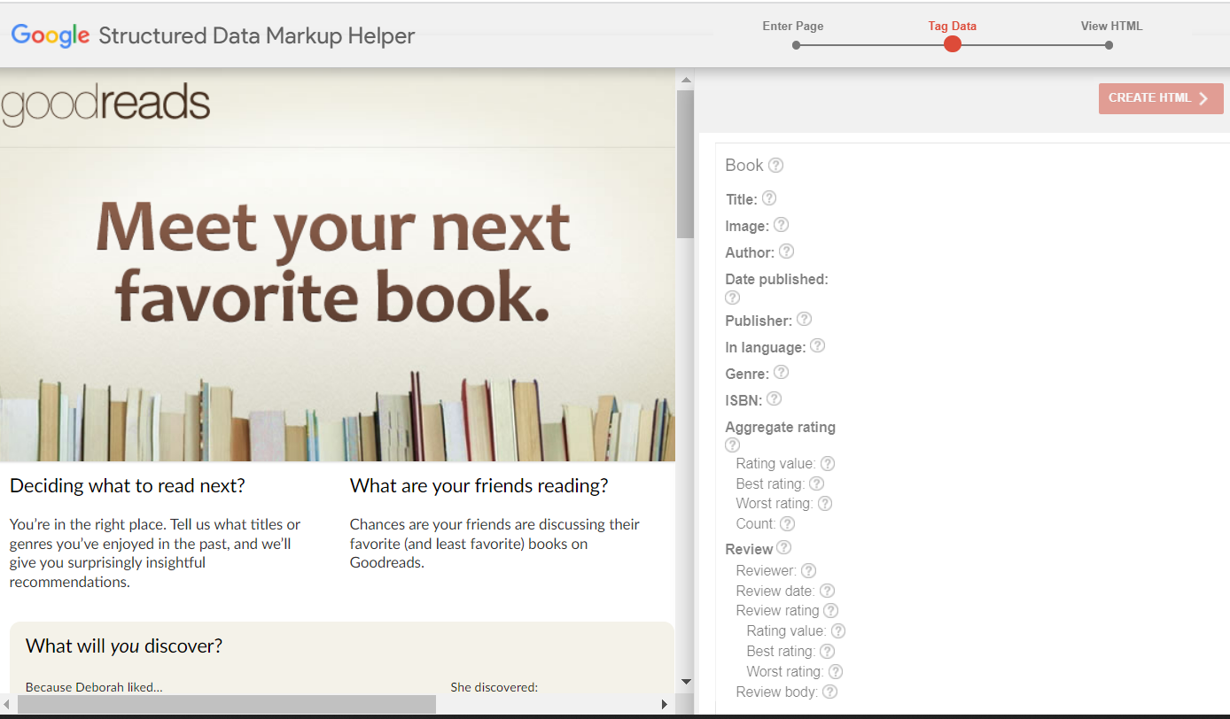Select the Tag Data step

952,44
